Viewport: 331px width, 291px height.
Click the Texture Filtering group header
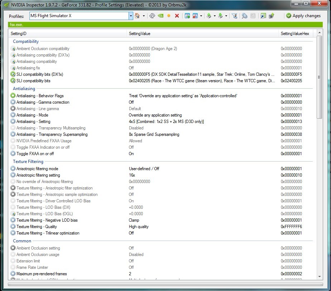coord(28,162)
